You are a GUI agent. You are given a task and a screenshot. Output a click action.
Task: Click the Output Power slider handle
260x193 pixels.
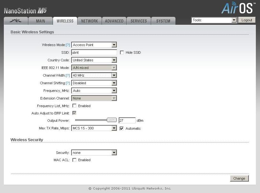coord(112,120)
